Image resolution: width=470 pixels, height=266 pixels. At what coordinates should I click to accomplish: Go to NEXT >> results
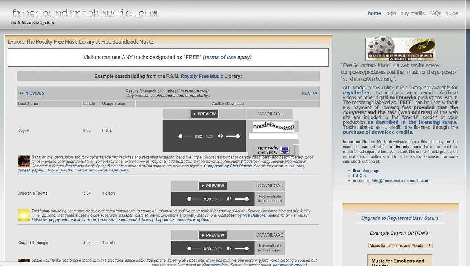(x=310, y=93)
